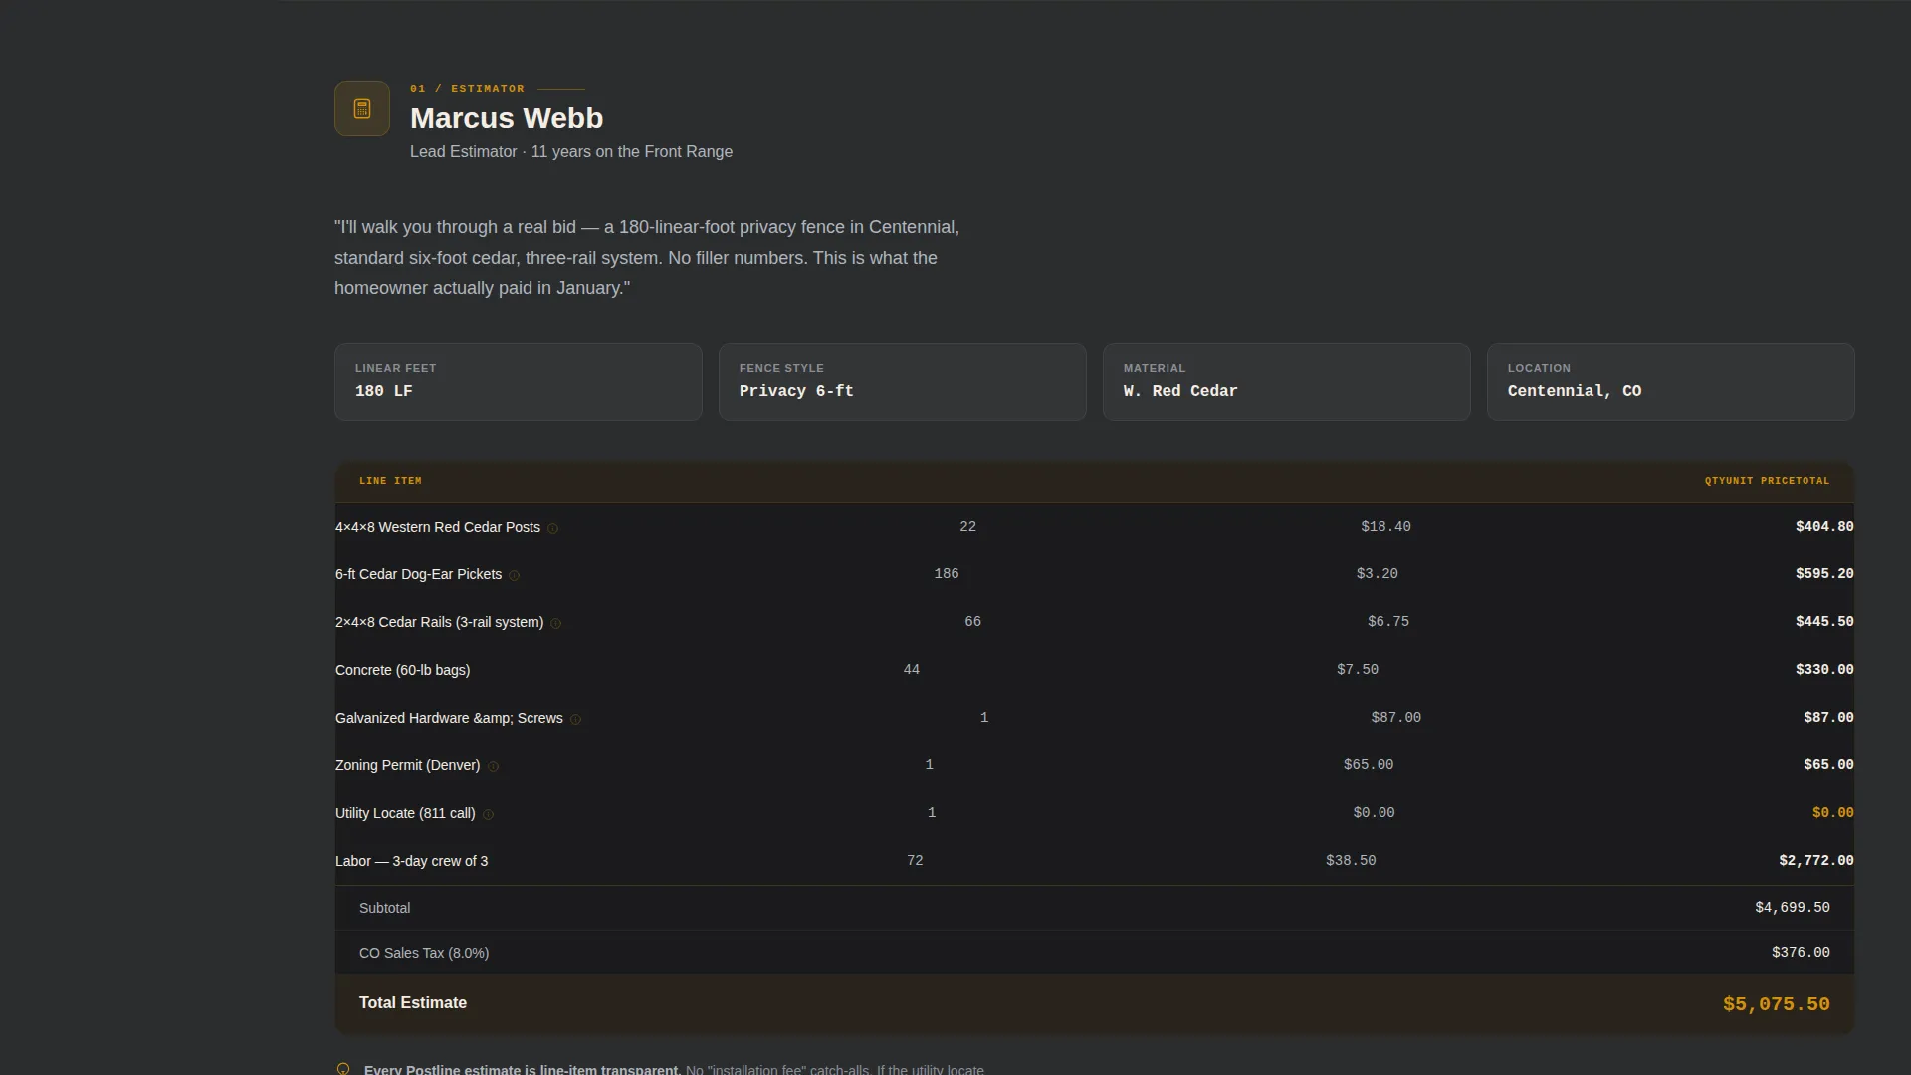Show info for 2×4×8 Cedar Rails
The width and height of the screenshot is (1911, 1075).
pos(556,624)
